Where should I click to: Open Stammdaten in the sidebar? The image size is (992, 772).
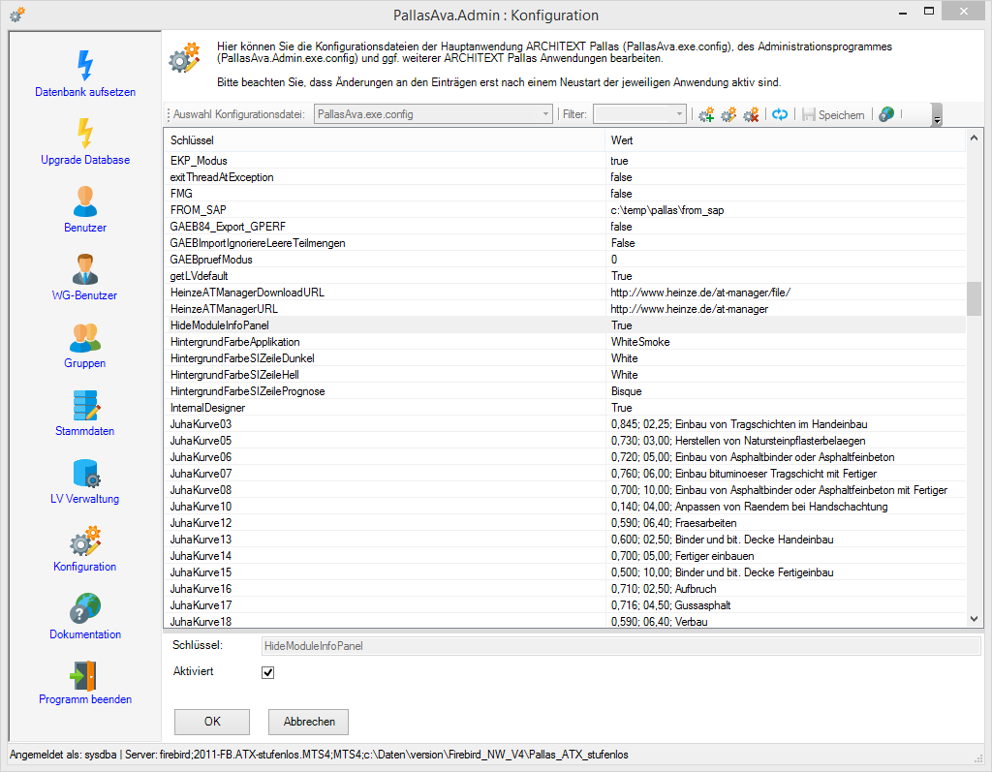85,413
